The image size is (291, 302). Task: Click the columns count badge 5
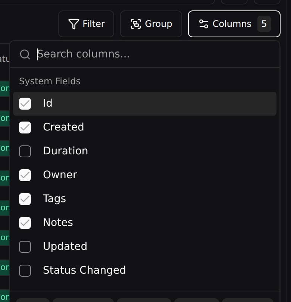(264, 24)
